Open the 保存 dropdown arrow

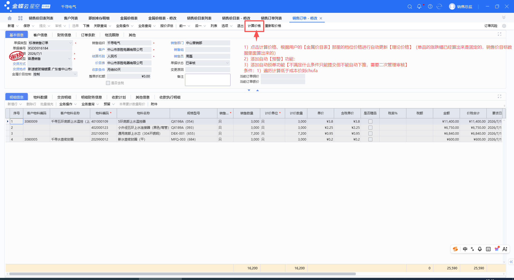[33, 26]
